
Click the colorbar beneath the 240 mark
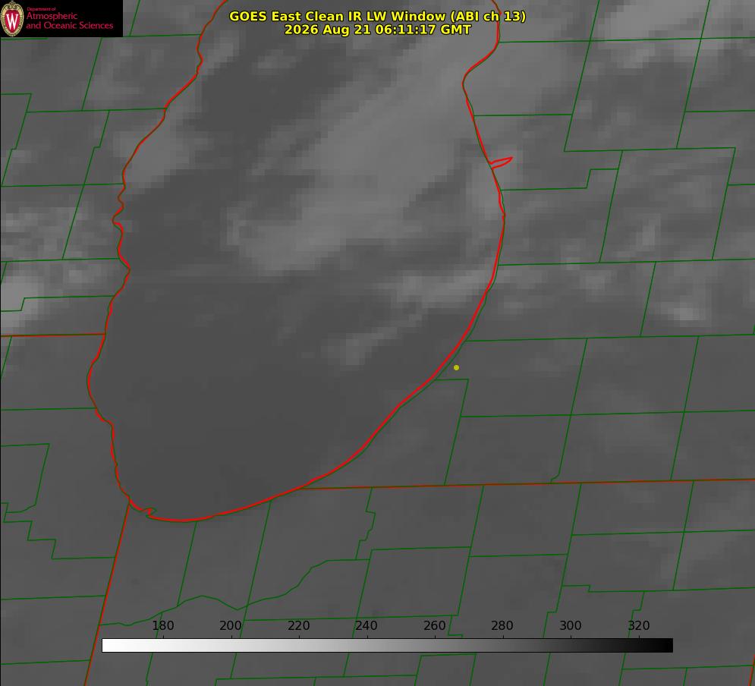coord(367,646)
